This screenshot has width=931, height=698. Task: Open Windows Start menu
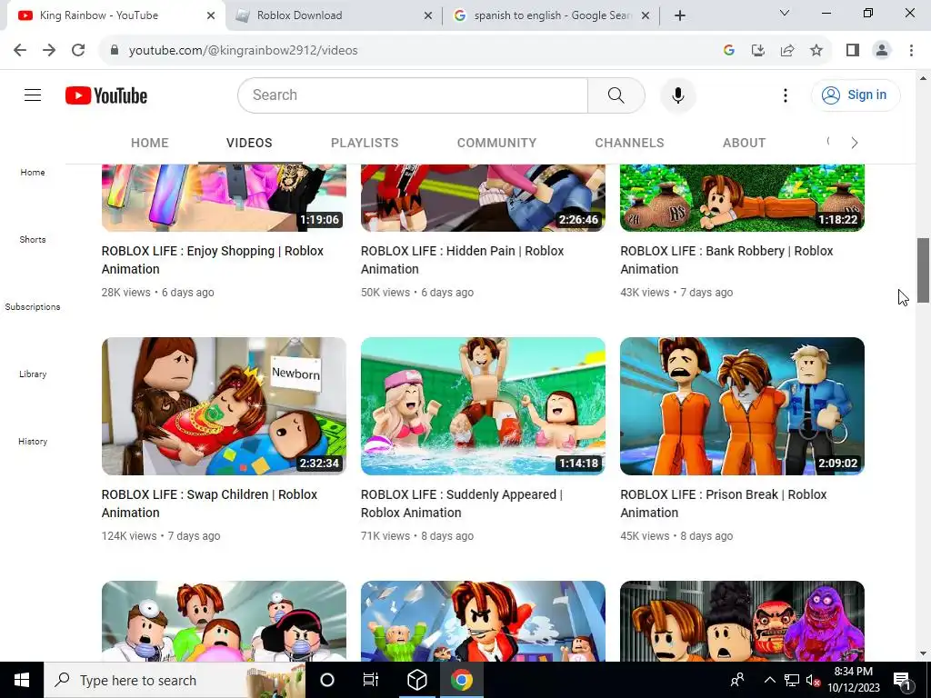(22, 680)
